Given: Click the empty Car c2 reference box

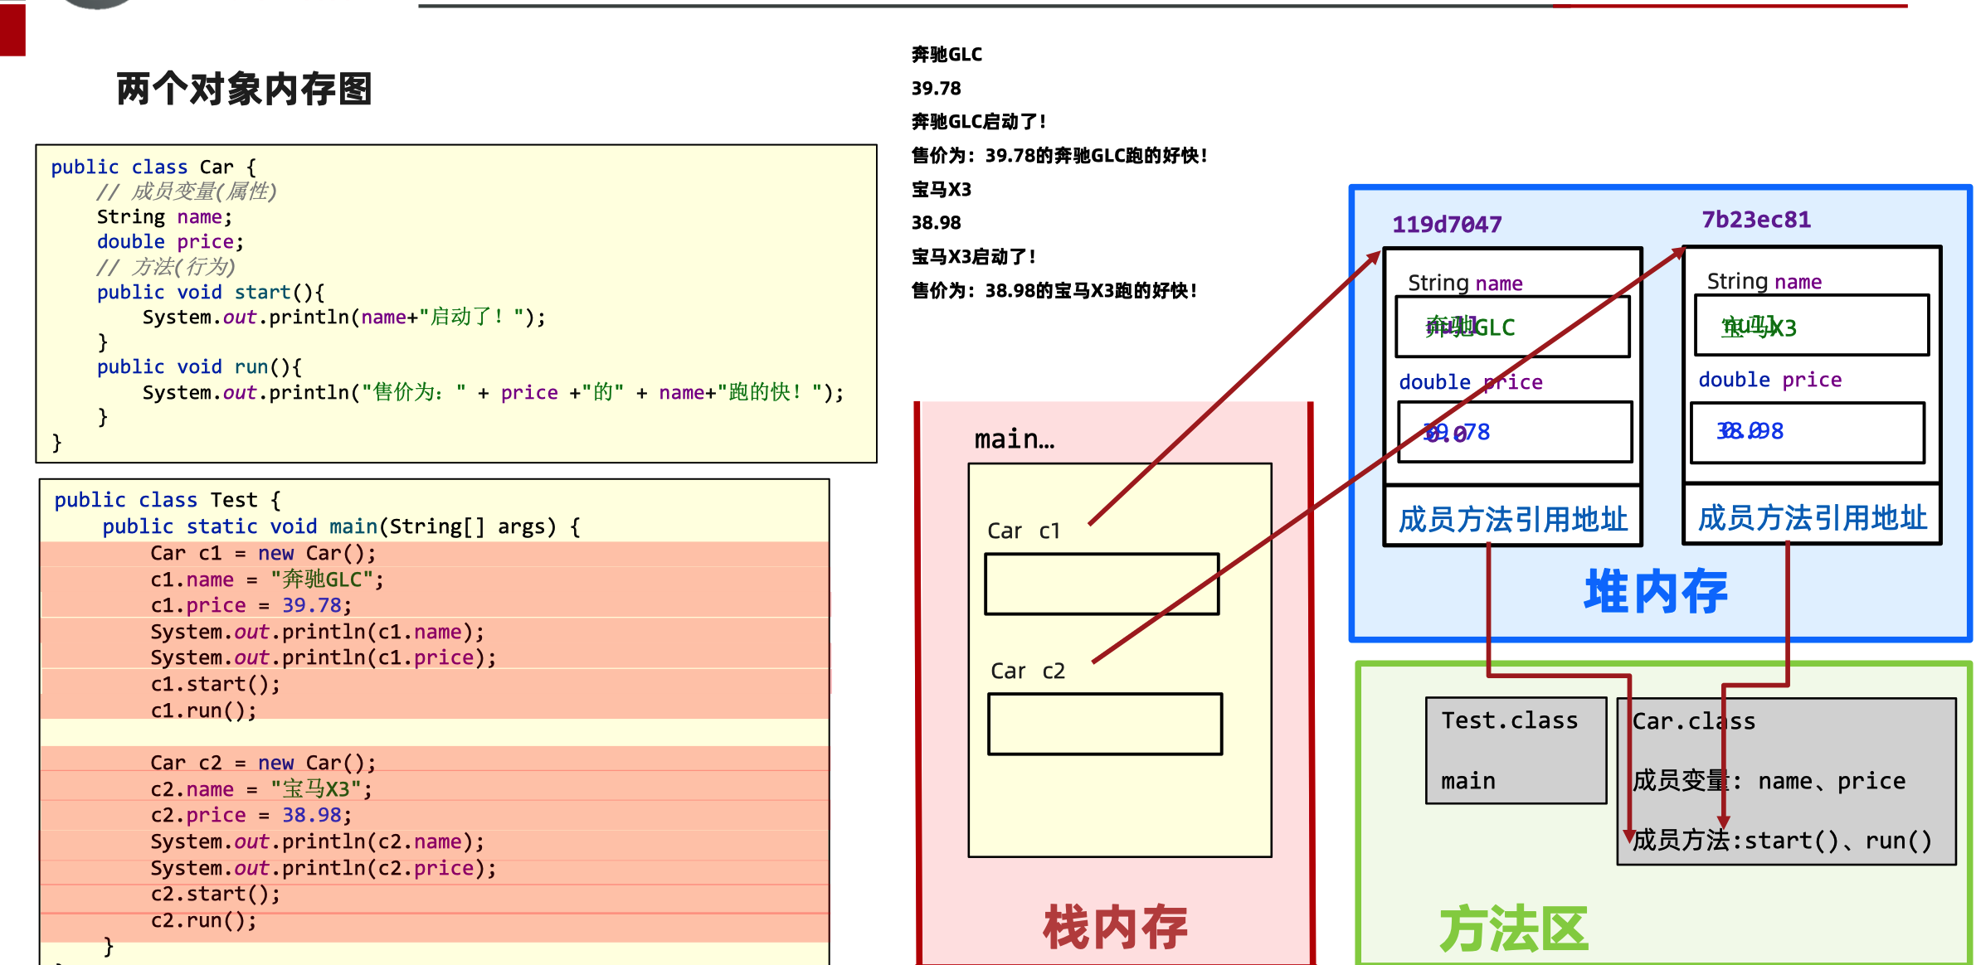Looking at the screenshot, I should tap(1104, 724).
